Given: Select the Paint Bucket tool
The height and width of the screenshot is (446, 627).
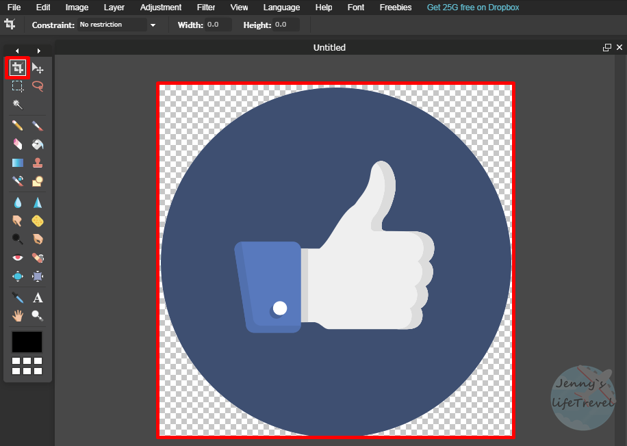Looking at the screenshot, I should [38, 144].
